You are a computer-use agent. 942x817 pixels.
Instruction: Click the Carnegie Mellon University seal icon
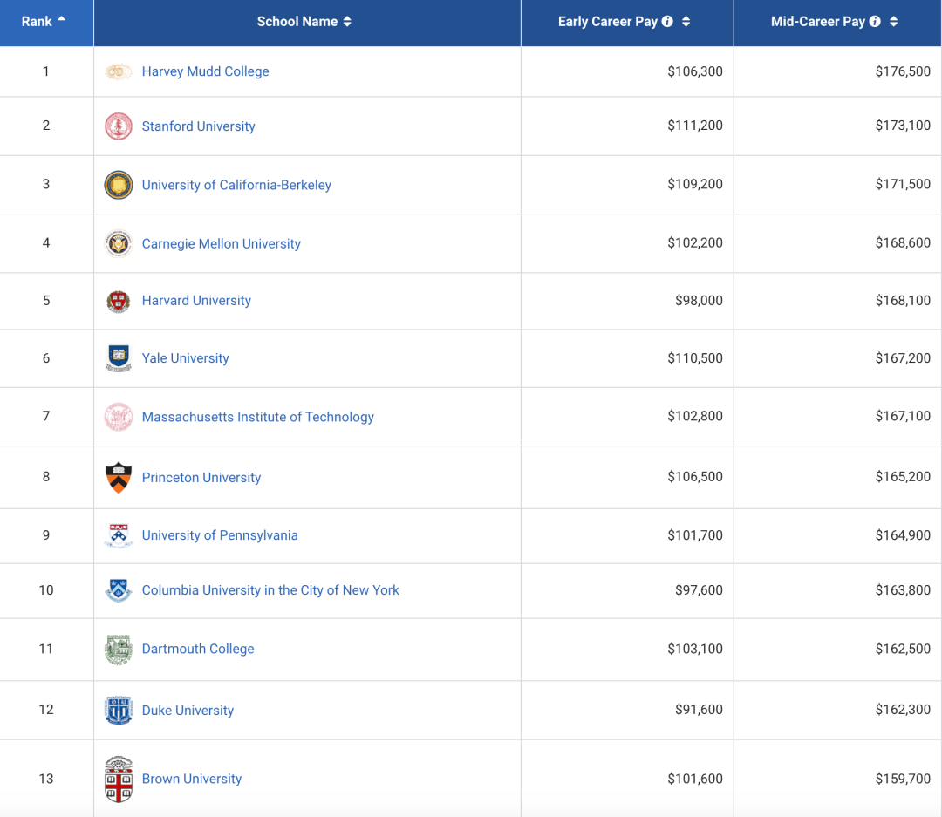tap(119, 244)
